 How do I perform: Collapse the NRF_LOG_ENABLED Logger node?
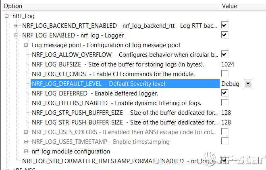click(17, 35)
